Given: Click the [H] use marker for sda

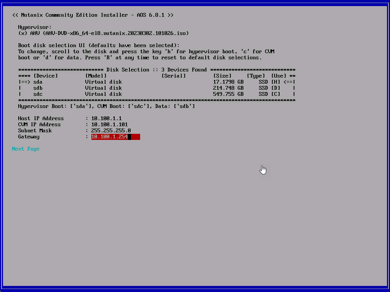Looking at the screenshot, I should pos(275,82).
